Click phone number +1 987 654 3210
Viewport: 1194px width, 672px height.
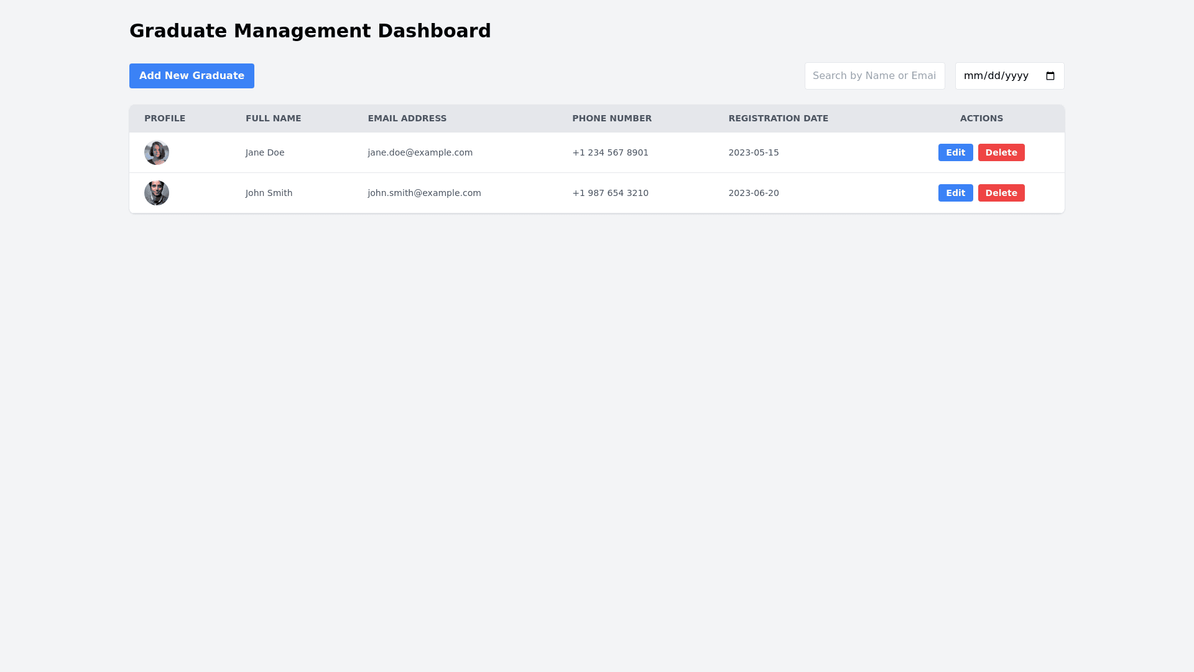610,193
